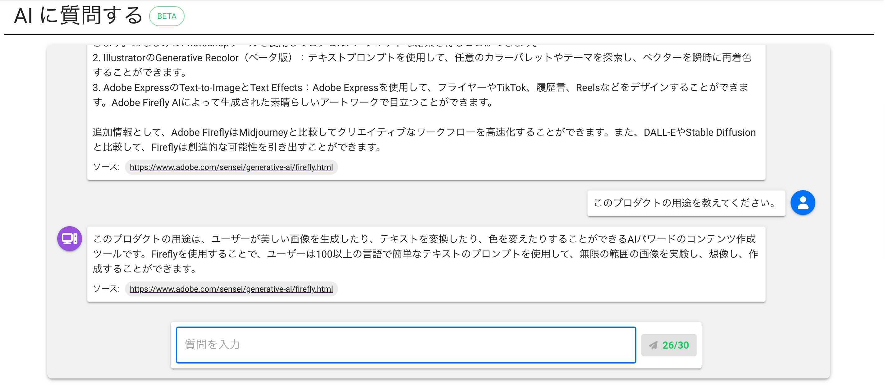This screenshot has width=885, height=389.
Task: Click the 26/30 question counter
Action: click(675, 346)
